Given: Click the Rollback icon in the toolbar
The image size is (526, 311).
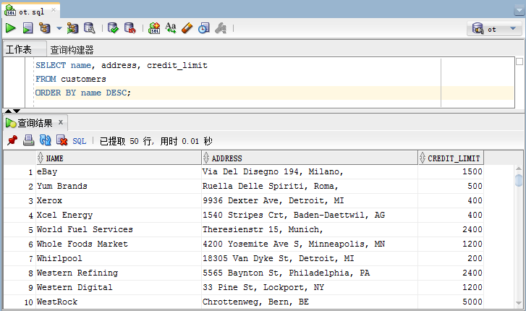Looking at the screenshot, I should point(130,28).
